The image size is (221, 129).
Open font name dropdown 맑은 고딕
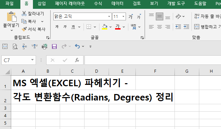coord(109,17)
